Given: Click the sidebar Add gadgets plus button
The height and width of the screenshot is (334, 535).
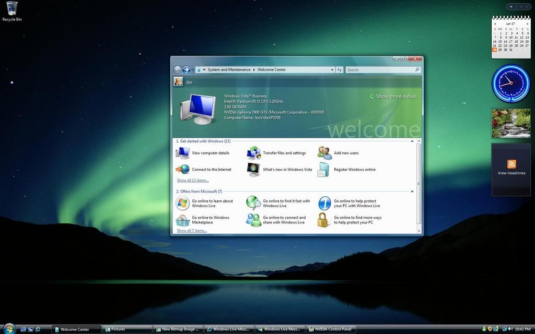Looking at the screenshot, I should (x=511, y=6).
